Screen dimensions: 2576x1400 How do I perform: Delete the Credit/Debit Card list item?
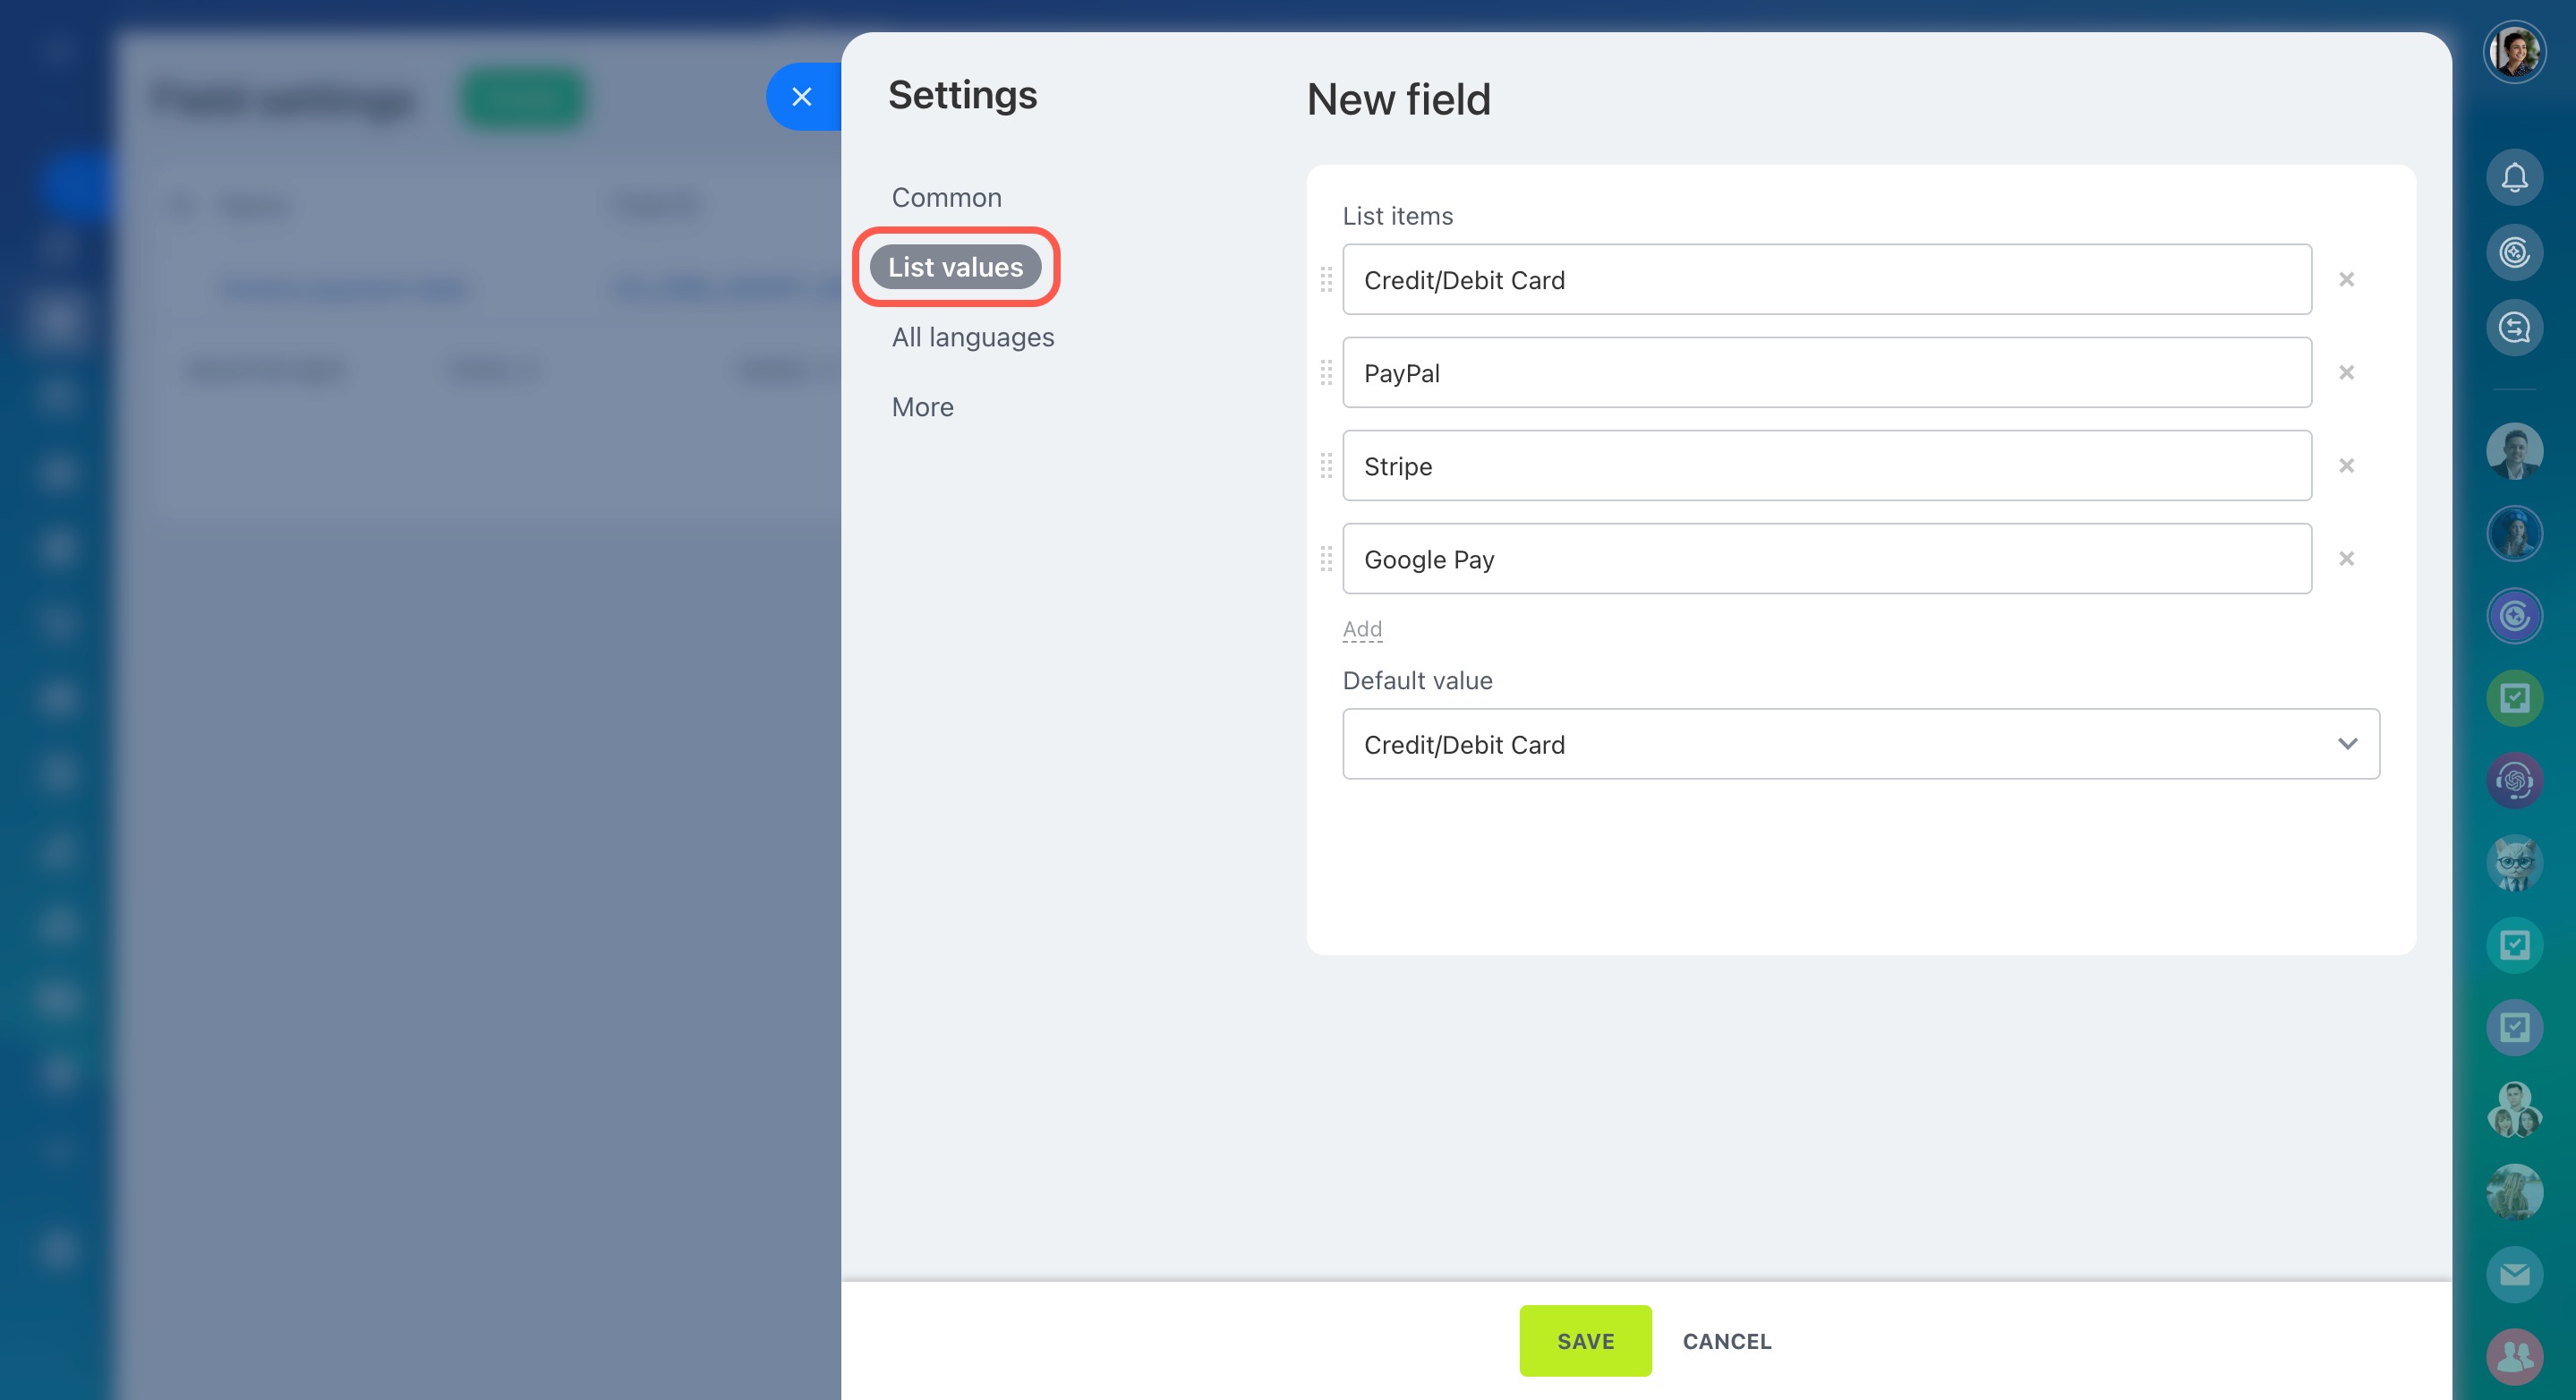coord(2346,280)
